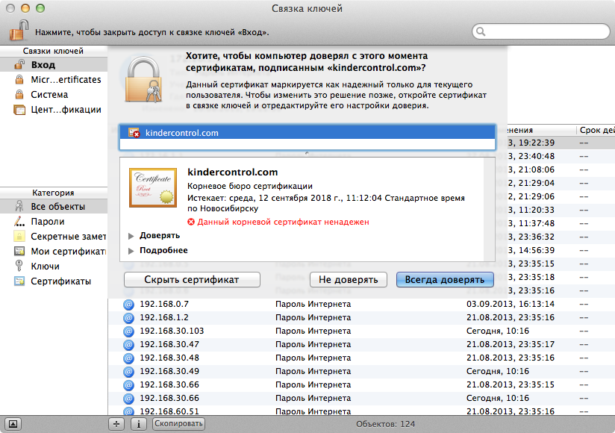Click the yellow minimize window button
This screenshot has height=433, width=615.
[x=25, y=8]
